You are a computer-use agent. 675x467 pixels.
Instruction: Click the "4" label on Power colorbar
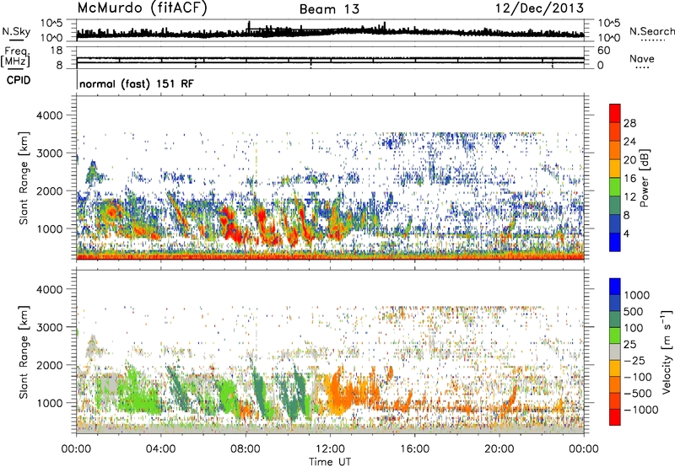[627, 233]
